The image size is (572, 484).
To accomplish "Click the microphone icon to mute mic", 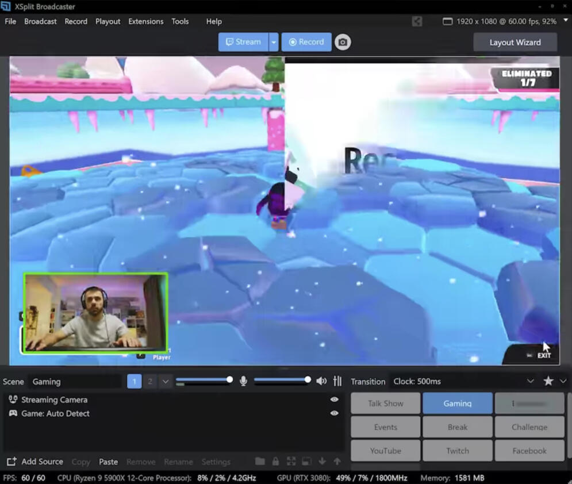I will (x=243, y=381).
